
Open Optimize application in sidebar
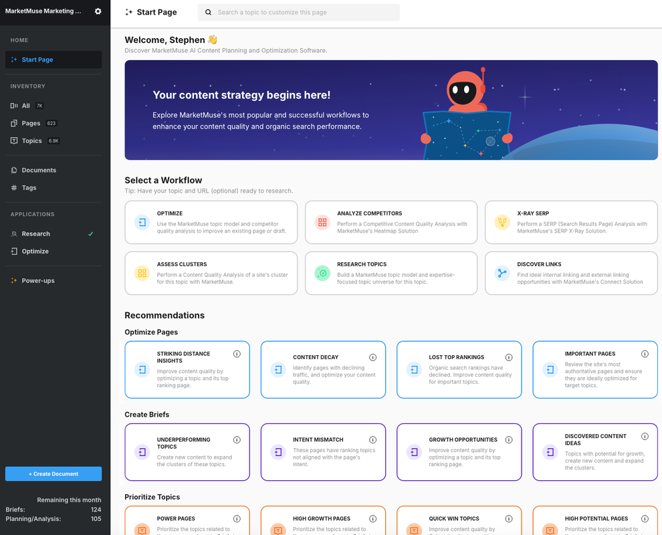[53, 251]
